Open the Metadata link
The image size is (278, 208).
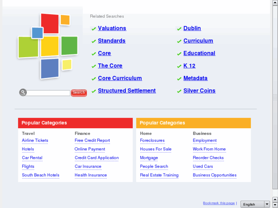[x=195, y=78]
